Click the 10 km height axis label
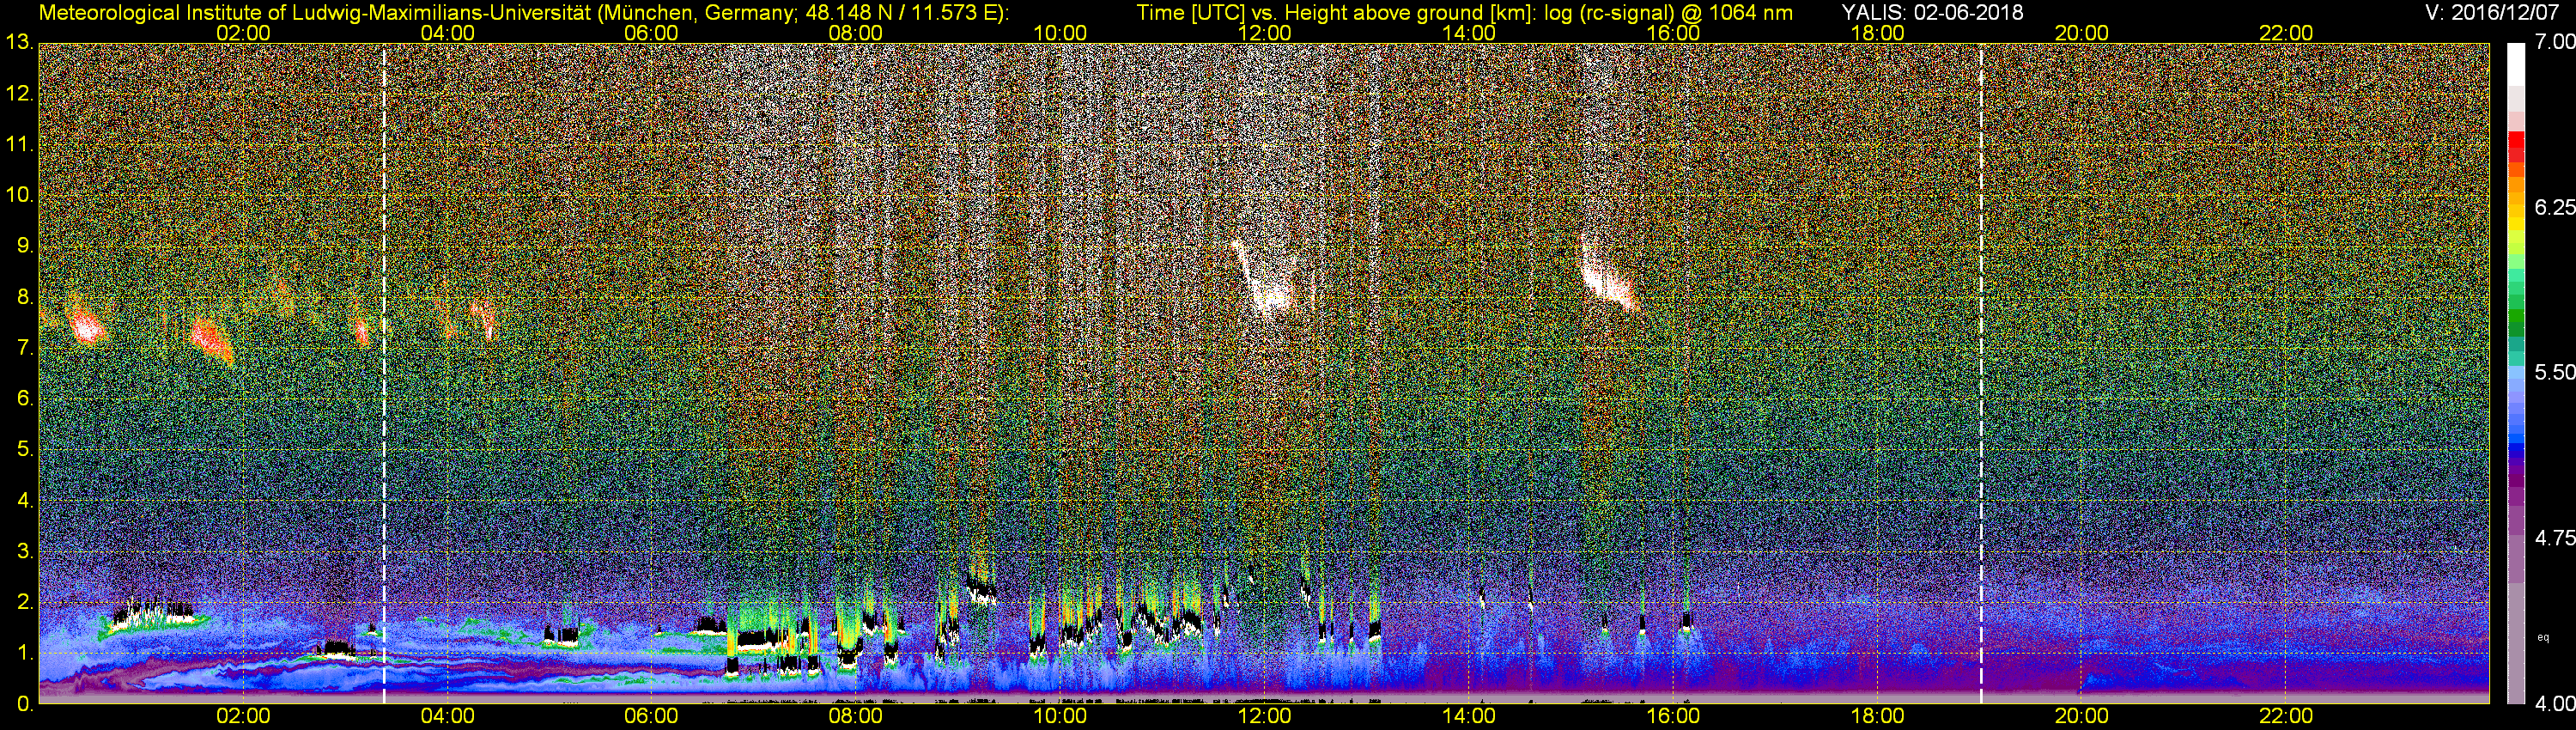 19,195
